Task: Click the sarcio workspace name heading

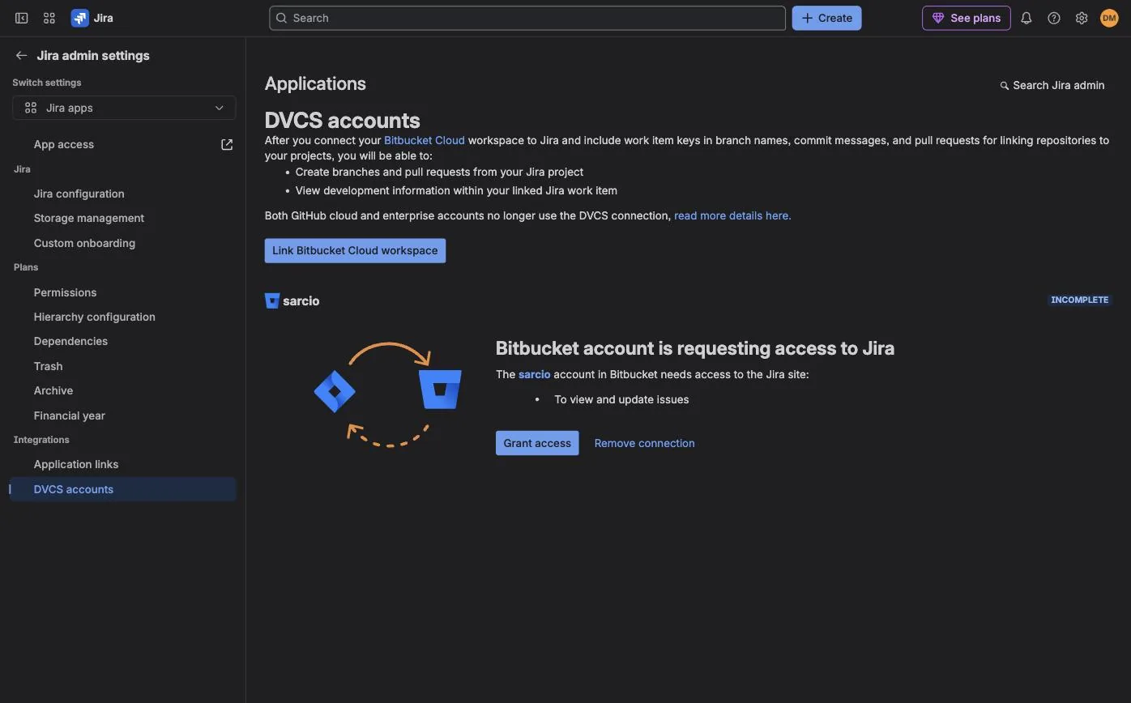Action: tap(301, 301)
